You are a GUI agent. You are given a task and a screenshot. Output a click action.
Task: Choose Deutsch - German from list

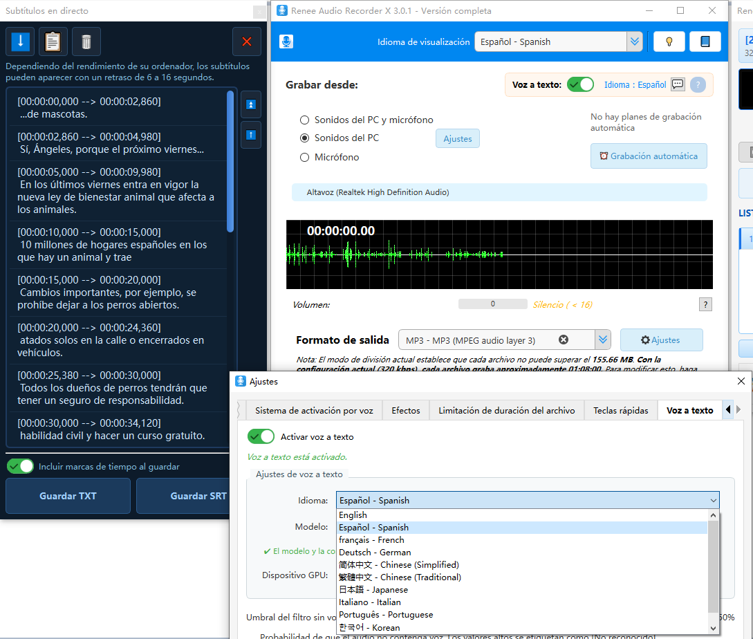pos(522,552)
